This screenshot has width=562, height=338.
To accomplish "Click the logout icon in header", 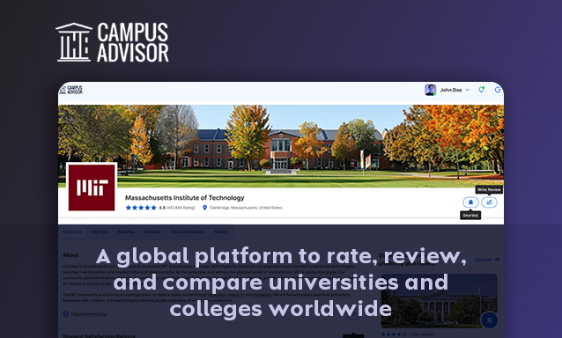I will point(498,90).
